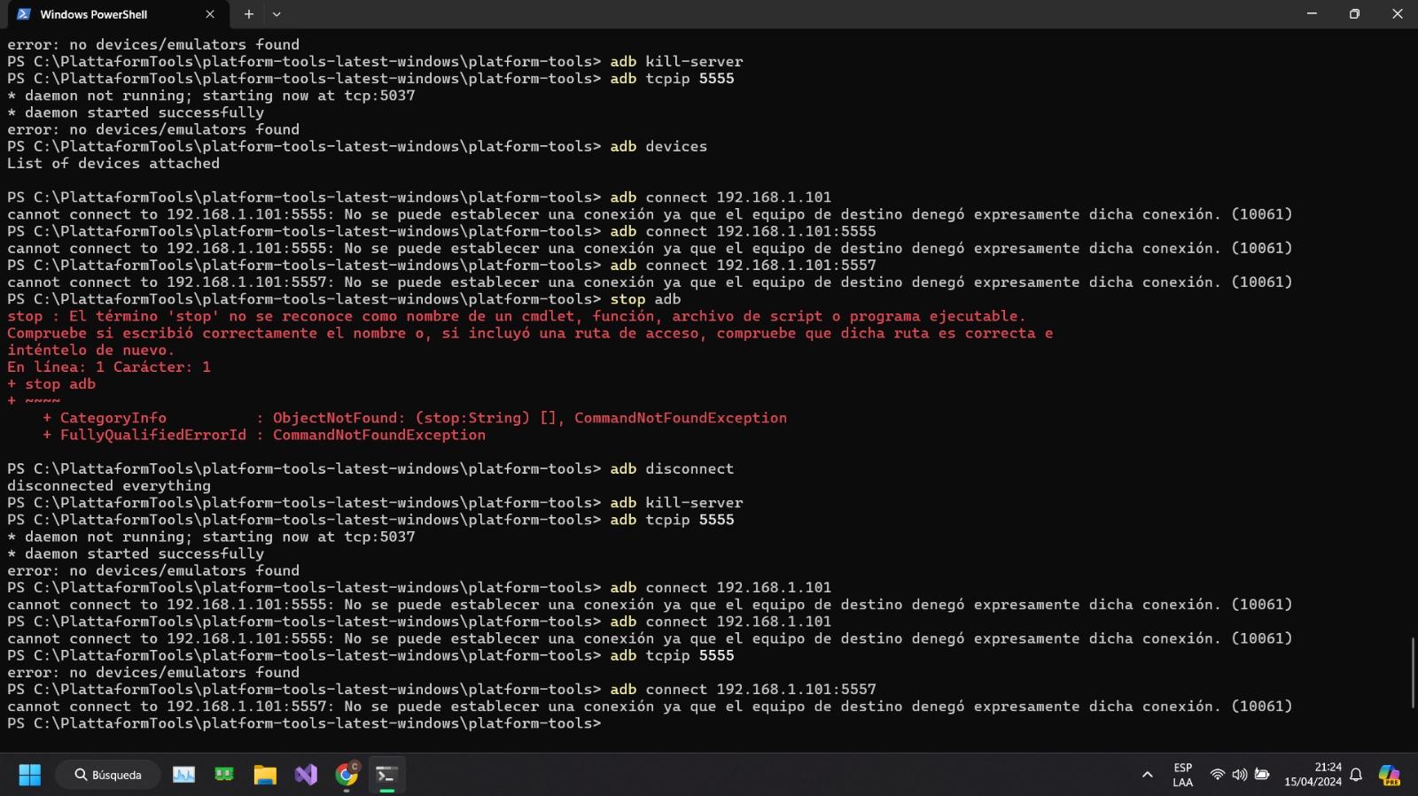Click 'List of devices attached' line
This screenshot has width=1418, height=796.
click(x=113, y=163)
